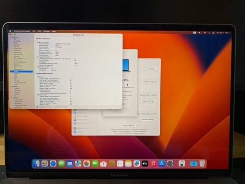Select Disc Burning in the sidebar
Viewport: 245px width, 184px height.
pos(18,55)
